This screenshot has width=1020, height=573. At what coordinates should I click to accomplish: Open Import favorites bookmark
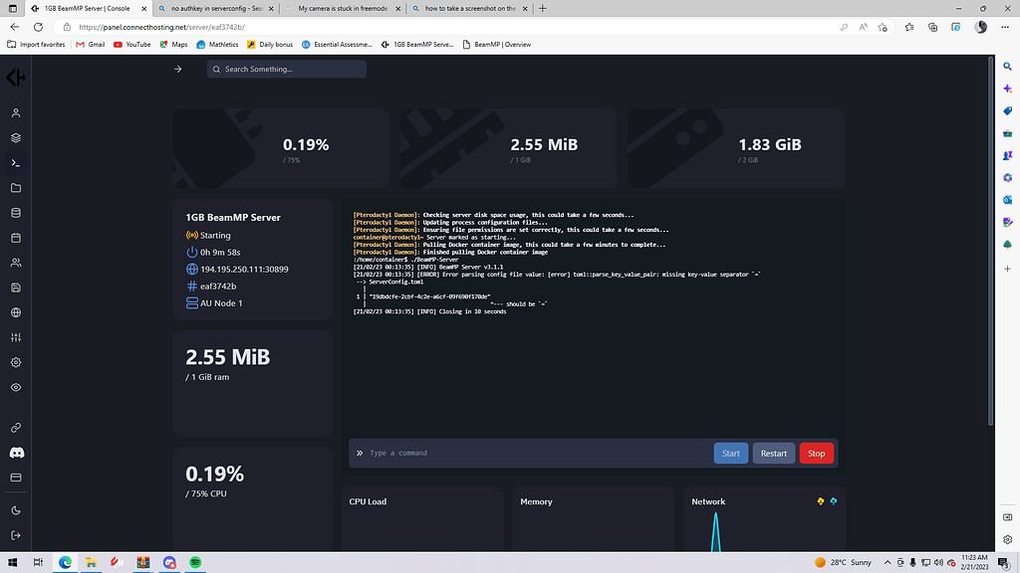(x=37, y=44)
